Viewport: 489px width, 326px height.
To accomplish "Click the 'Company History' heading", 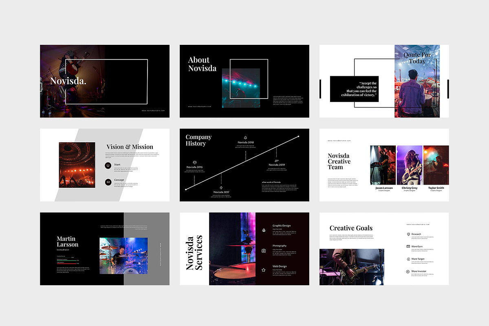I will coord(198,140).
